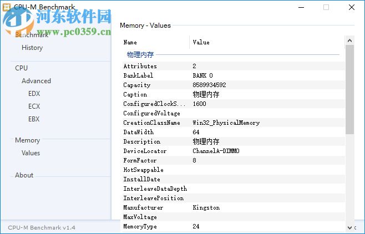
Task: Select the Memory section in sidebar
Action: tap(28, 140)
